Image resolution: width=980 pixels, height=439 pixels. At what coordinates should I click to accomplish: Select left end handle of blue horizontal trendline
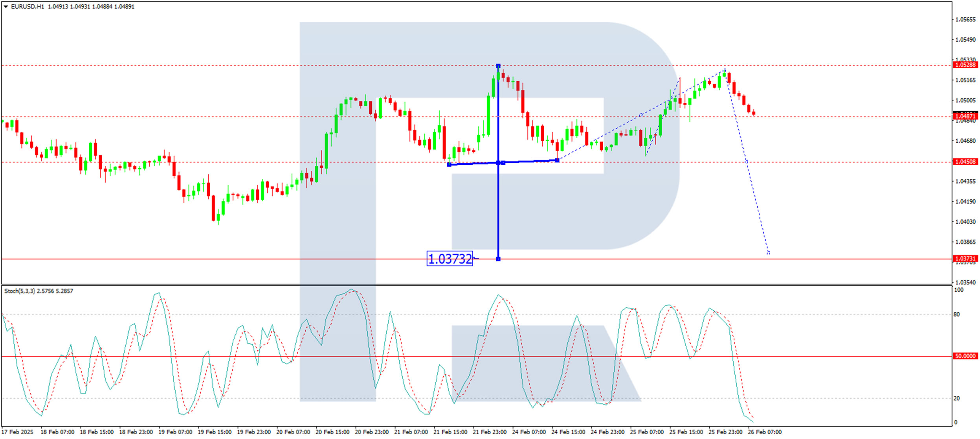point(449,164)
